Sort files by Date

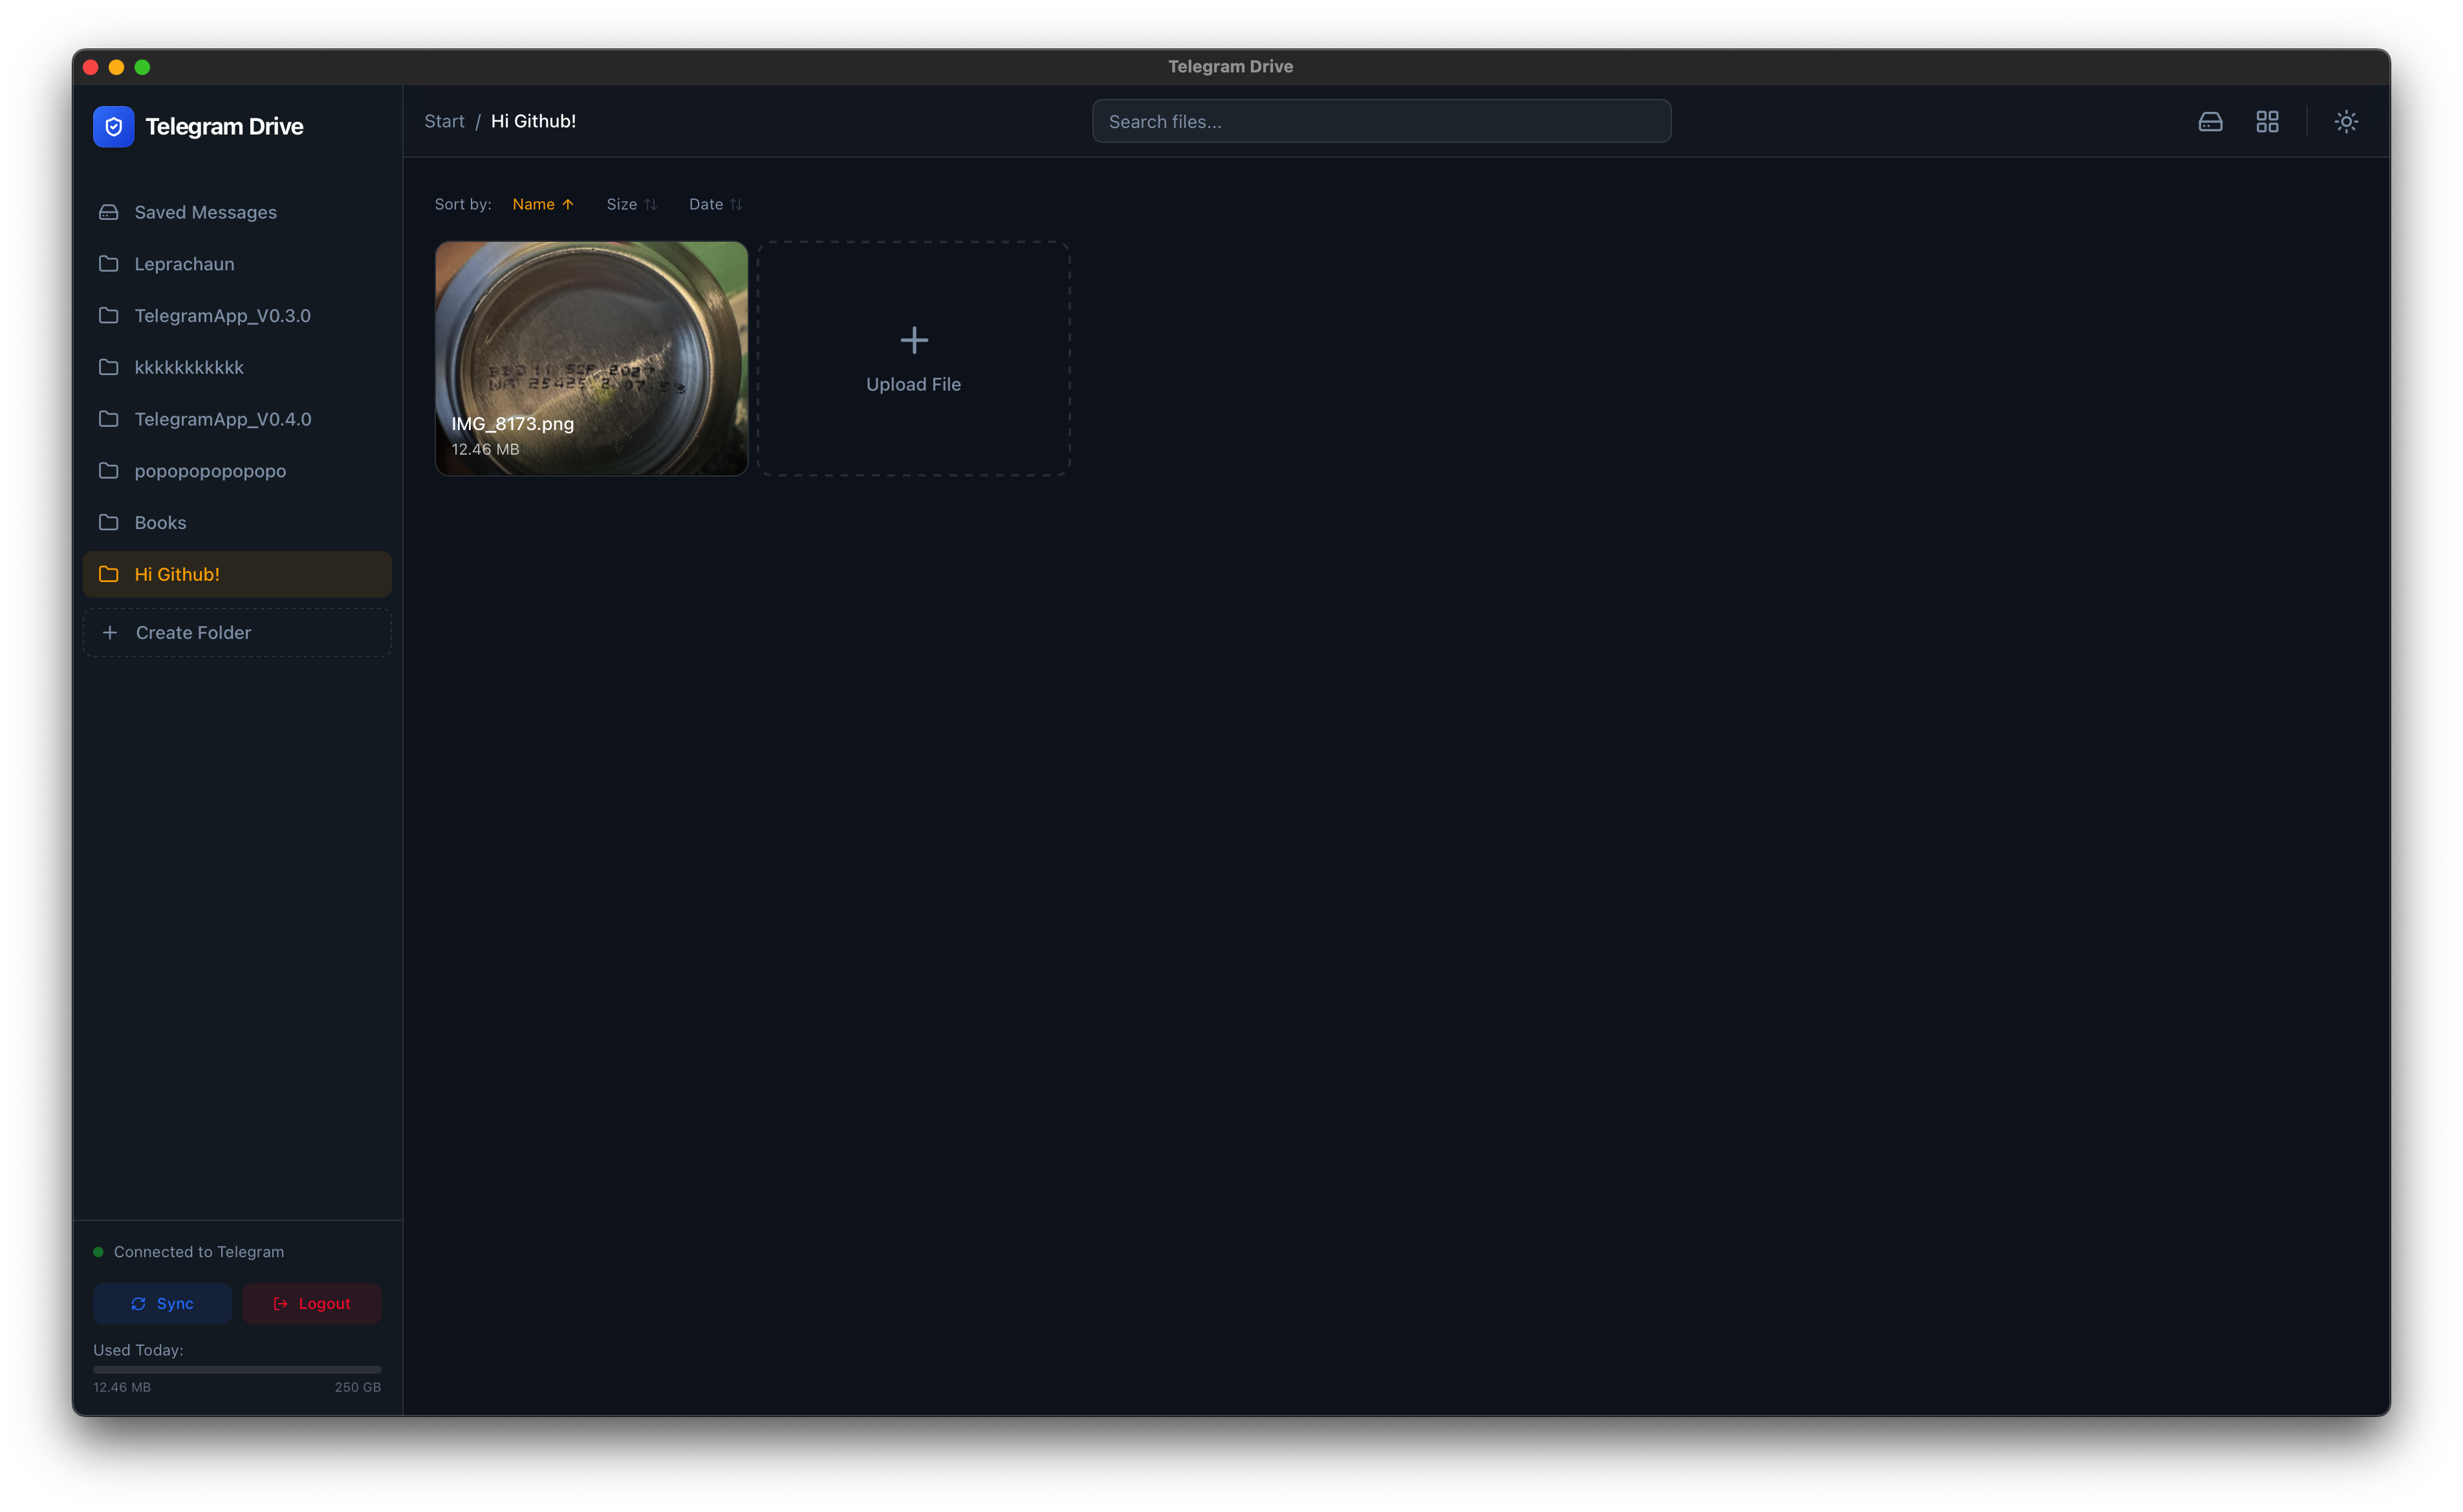(715, 204)
